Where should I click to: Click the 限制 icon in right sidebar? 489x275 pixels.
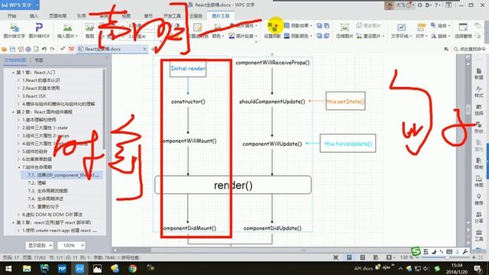[x=479, y=163]
